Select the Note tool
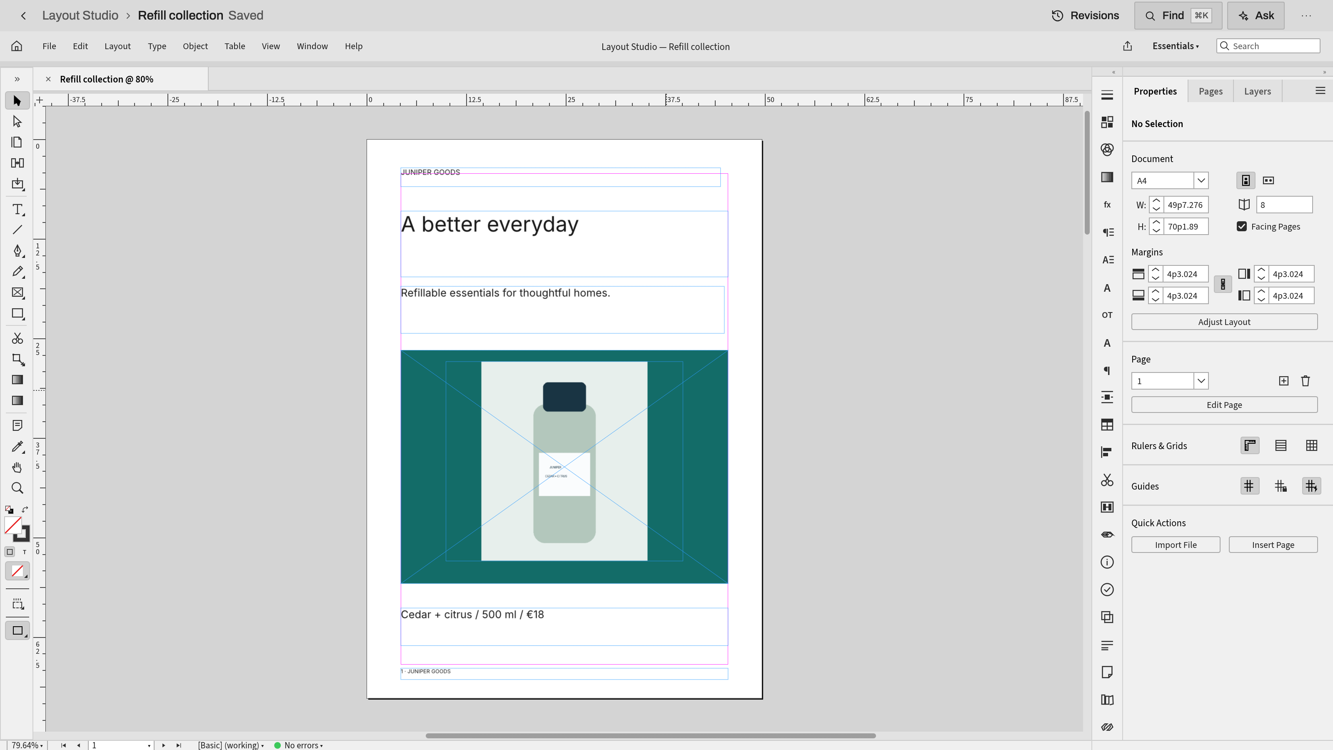This screenshot has width=1333, height=750. click(17, 425)
